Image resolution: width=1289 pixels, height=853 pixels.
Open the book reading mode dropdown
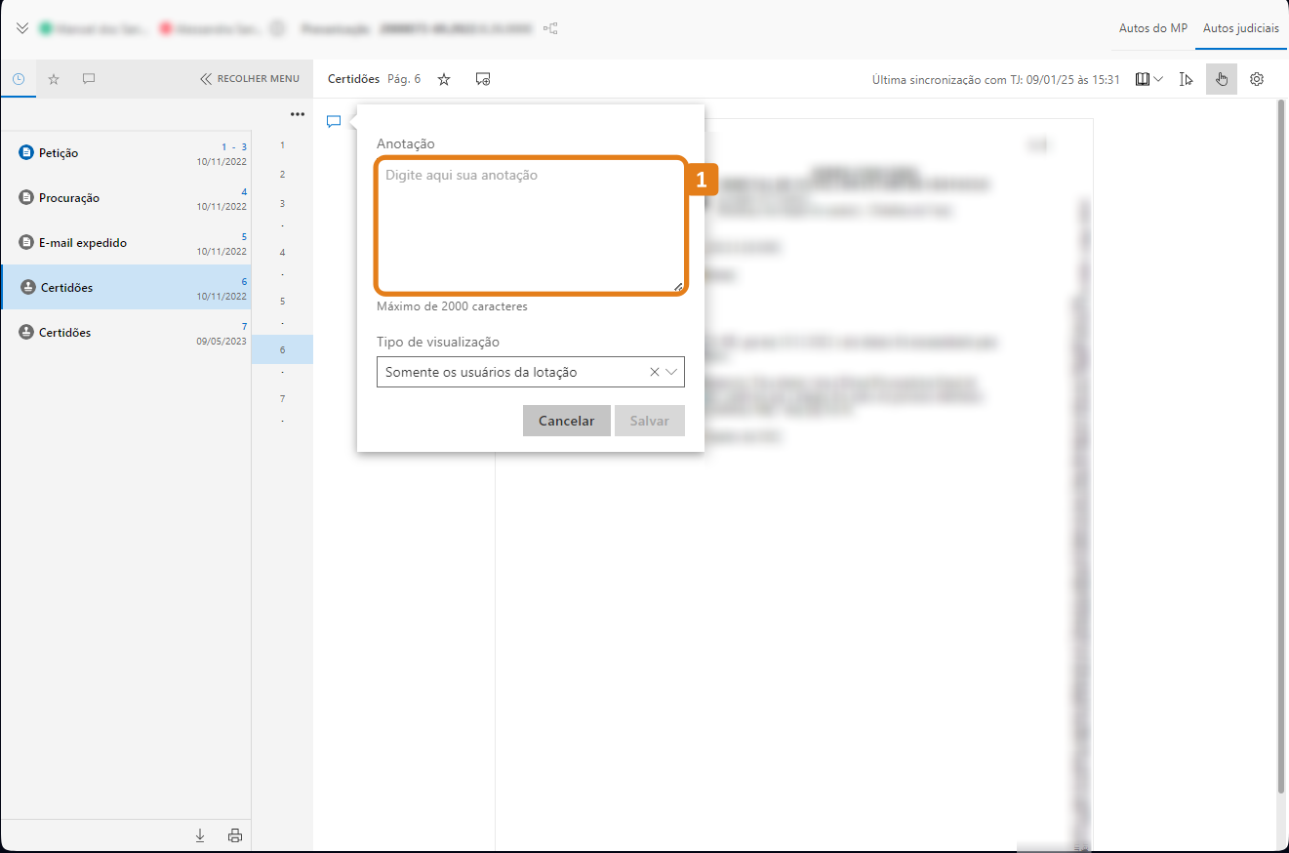[x=1148, y=79]
